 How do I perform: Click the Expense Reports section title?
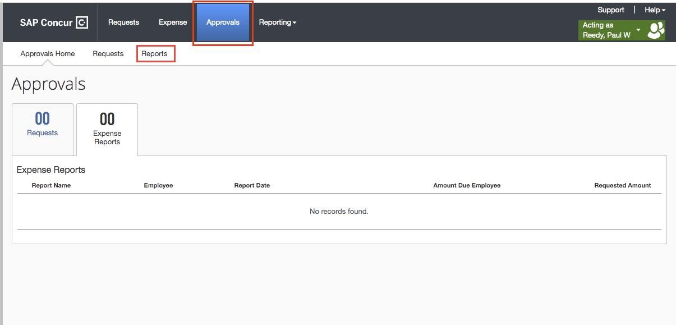[x=51, y=170]
